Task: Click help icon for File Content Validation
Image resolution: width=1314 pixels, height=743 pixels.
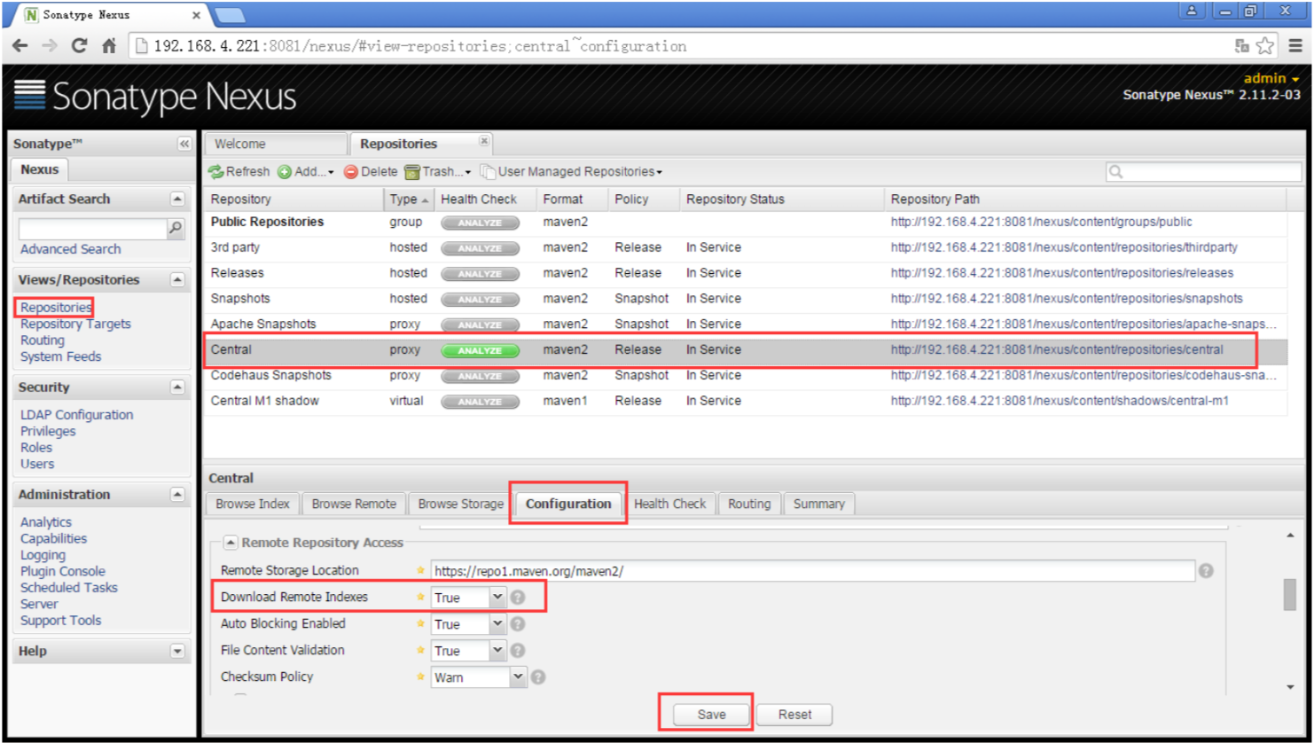Action: [518, 651]
